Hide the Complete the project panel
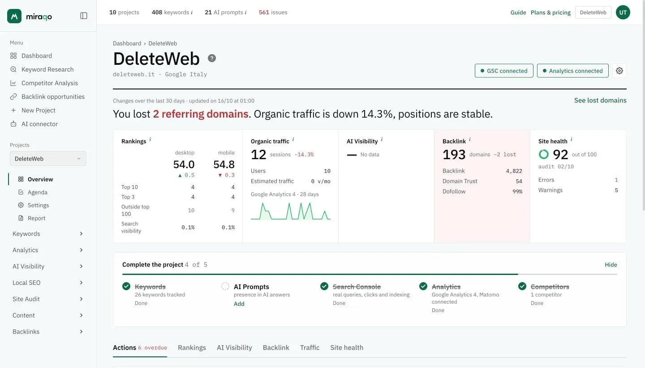The height and width of the screenshot is (368, 645). point(611,265)
